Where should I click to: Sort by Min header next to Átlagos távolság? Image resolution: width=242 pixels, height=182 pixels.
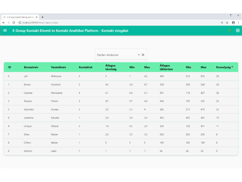click(x=132, y=67)
